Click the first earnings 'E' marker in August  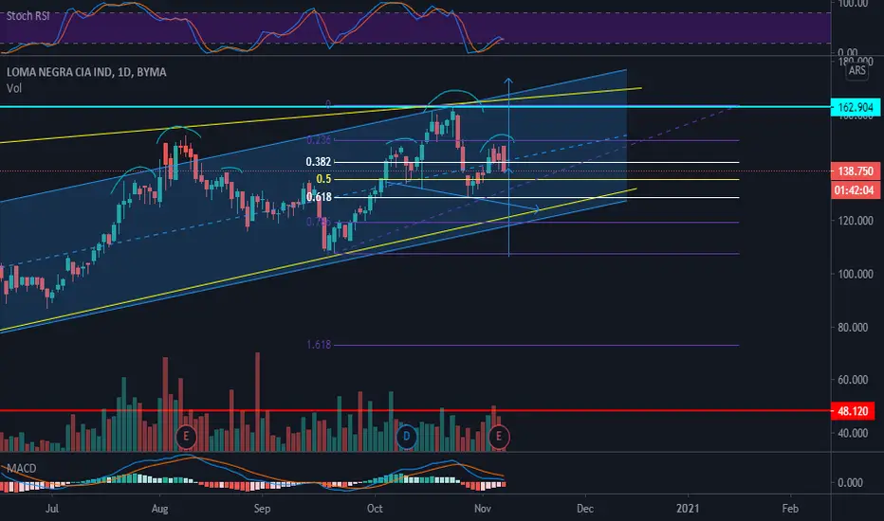tap(186, 437)
